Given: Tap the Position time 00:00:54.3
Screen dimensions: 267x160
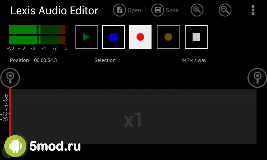Looking at the screenshot, I should [x=45, y=60].
